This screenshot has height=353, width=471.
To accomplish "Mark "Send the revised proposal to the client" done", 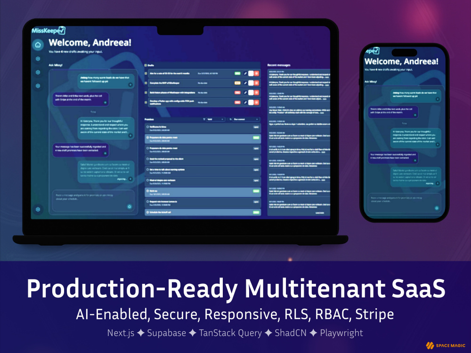I will (148, 159).
